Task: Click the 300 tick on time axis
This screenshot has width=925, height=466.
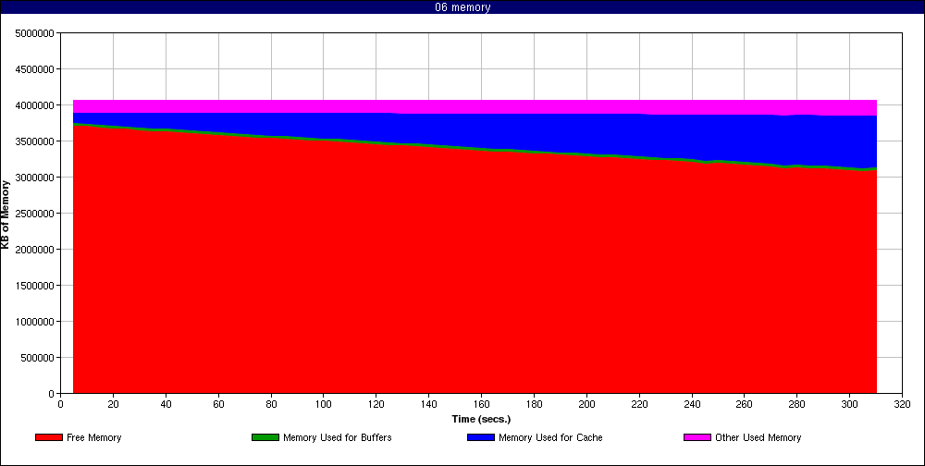Action: [849, 405]
